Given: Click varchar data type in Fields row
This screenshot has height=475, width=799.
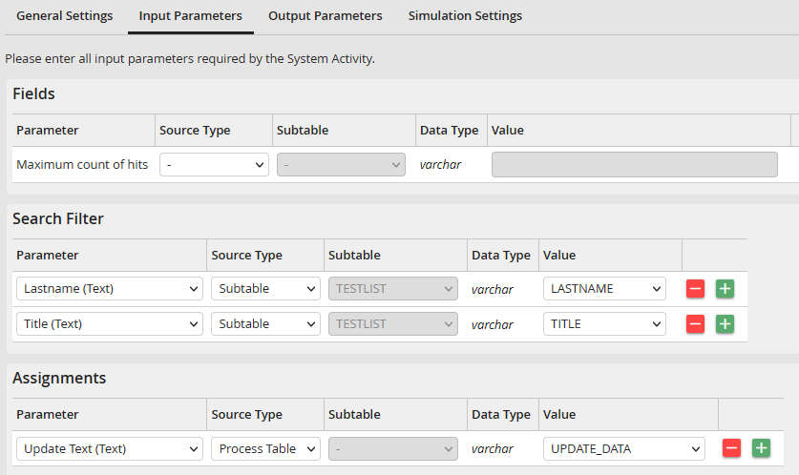Looking at the screenshot, I should pos(440,164).
